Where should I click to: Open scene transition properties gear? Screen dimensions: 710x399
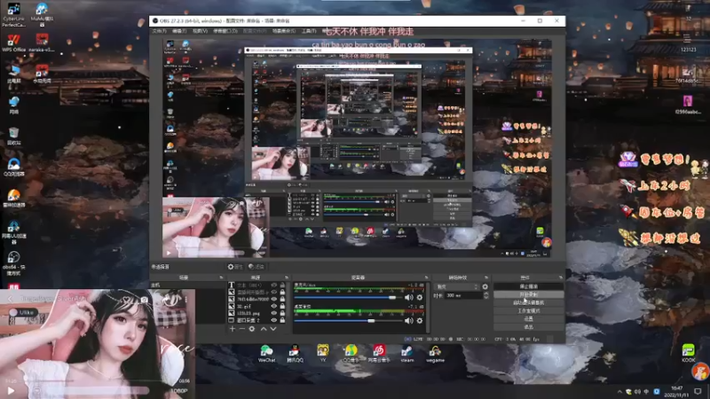click(x=485, y=286)
